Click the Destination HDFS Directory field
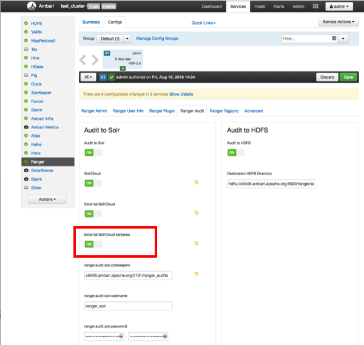364x345 pixels. 271,184
